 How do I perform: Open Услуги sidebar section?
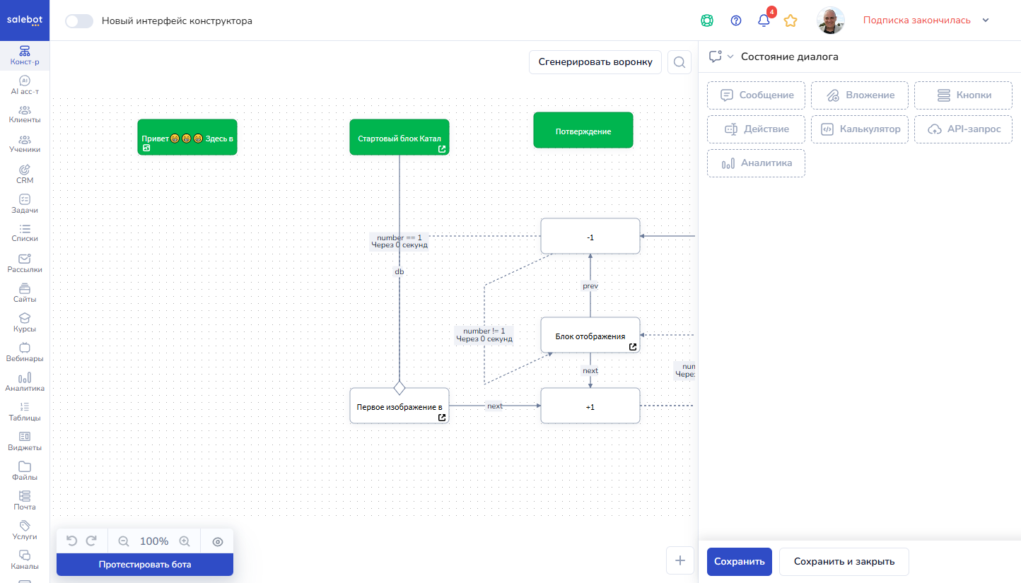coord(25,531)
